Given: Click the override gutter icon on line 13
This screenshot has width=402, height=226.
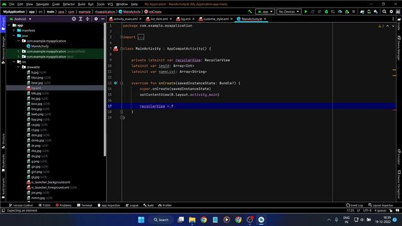Looking at the screenshot, I should (x=116, y=83).
